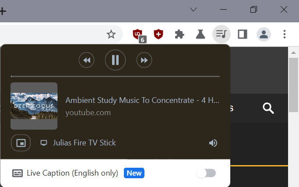This screenshot has width=299, height=187.
Task: Open Chrome Labs flask icon
Action: tap(201, 34)
